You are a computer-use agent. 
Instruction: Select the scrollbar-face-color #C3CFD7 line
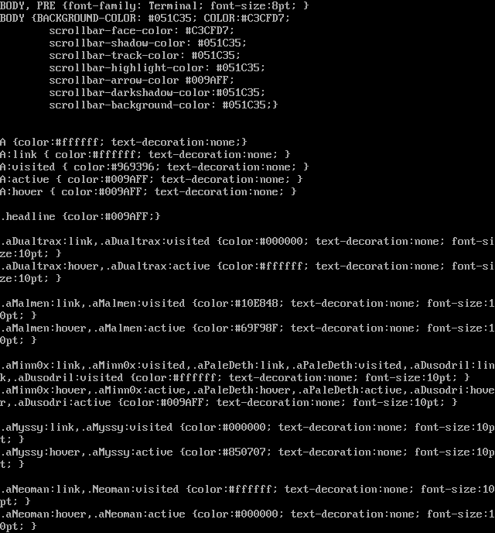pyautogui.click(x=142, y=30)
